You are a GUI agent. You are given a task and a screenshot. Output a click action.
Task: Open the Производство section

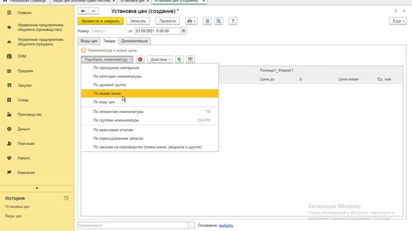(30, 114)
